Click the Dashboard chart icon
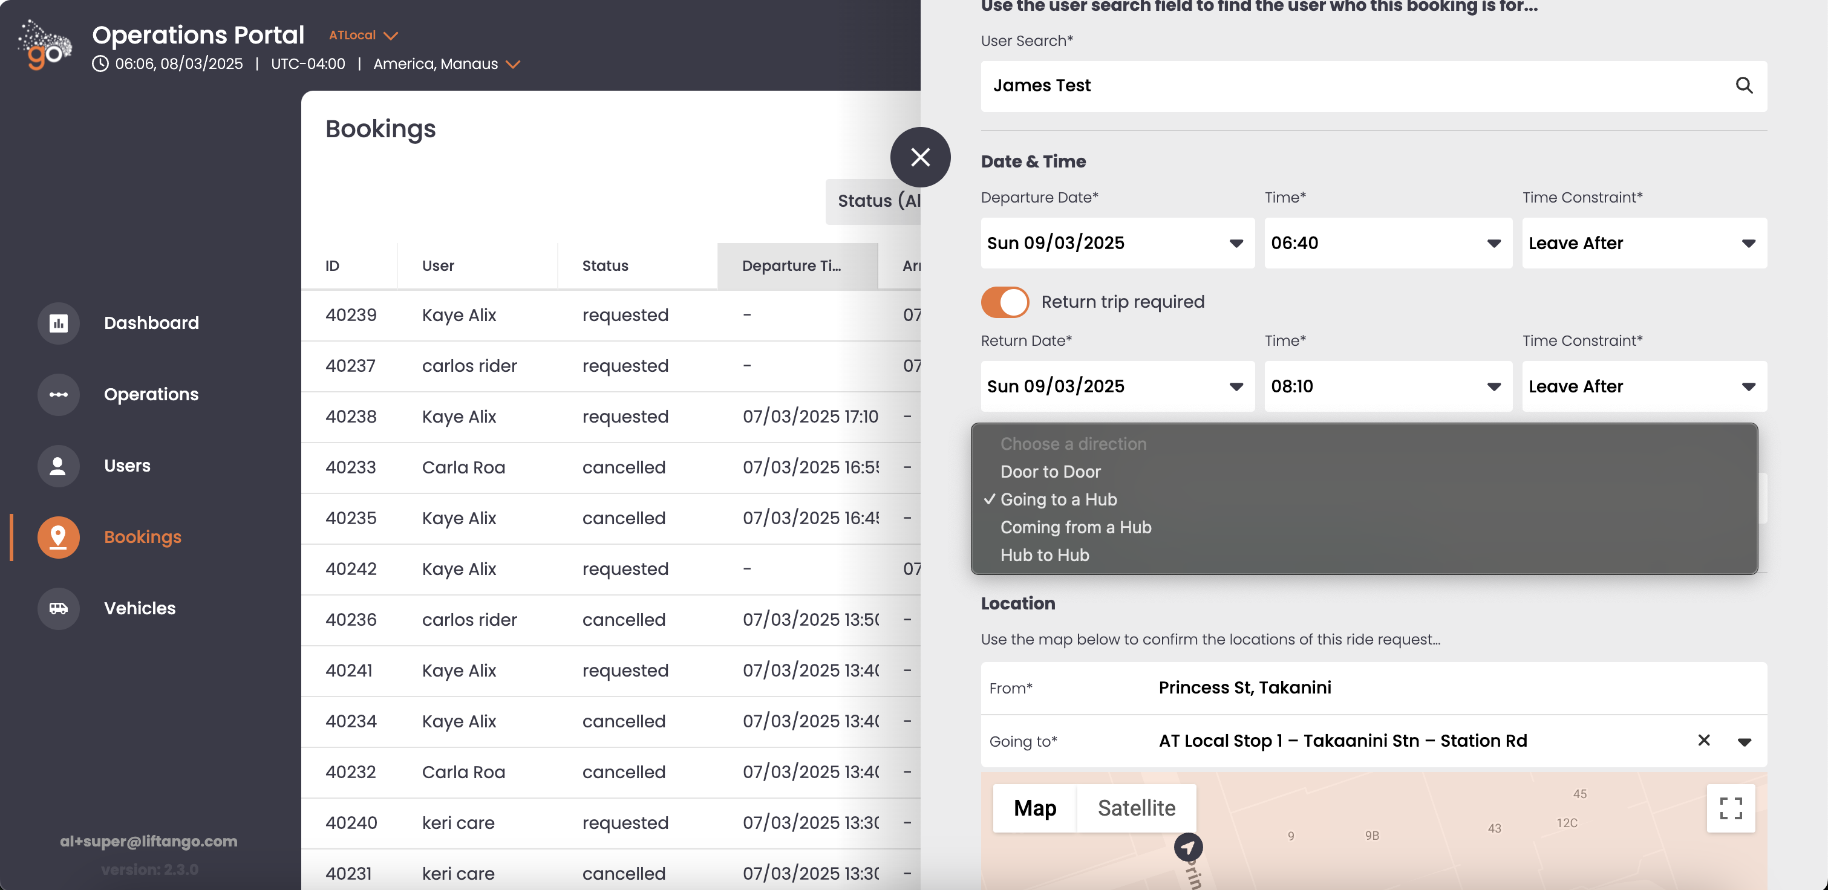This screenshot has height=890, width=1828. 58,323
